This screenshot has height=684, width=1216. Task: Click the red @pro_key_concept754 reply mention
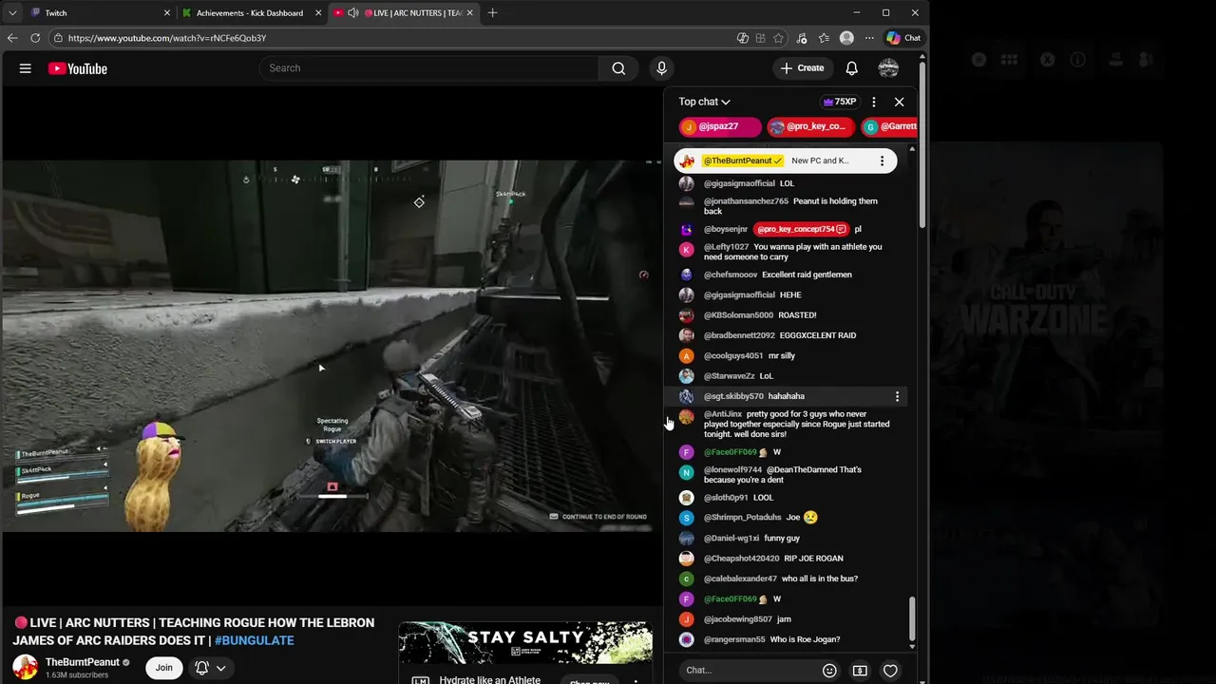pyautogui.click(x=801, y=229)
